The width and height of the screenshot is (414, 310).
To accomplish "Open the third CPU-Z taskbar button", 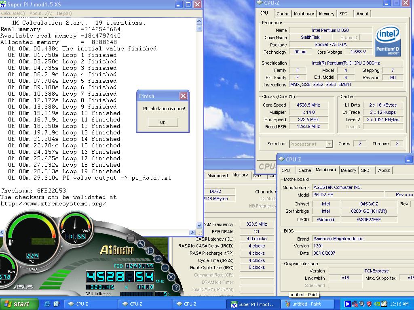I will coord(199,304).
